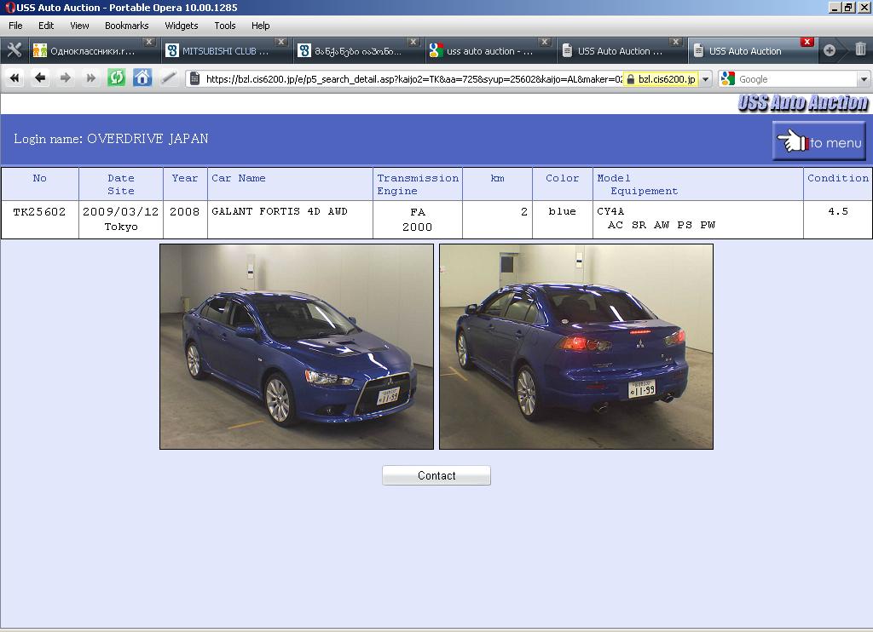This screenshot has height=632, width=873.
Task: Click the Rewind navigation button
Action: click(x=14, y=78)
